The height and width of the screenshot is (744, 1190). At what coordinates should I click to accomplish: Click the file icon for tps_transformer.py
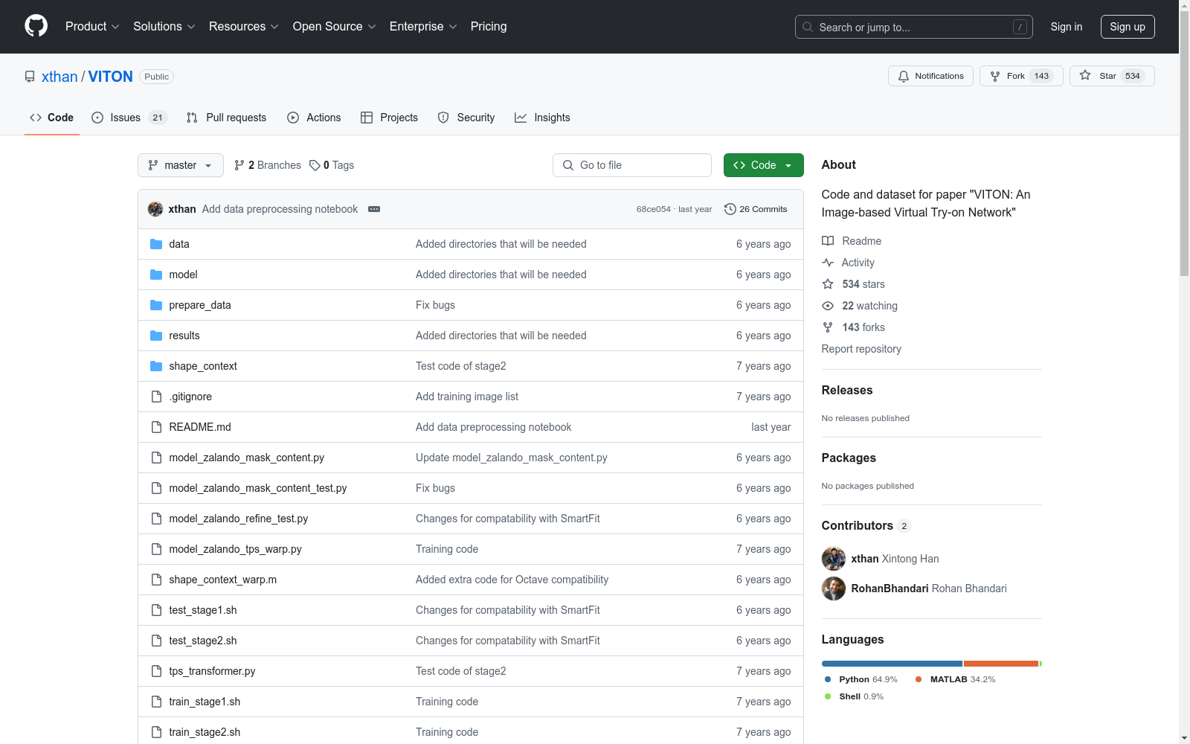click(x=156, y=671)
